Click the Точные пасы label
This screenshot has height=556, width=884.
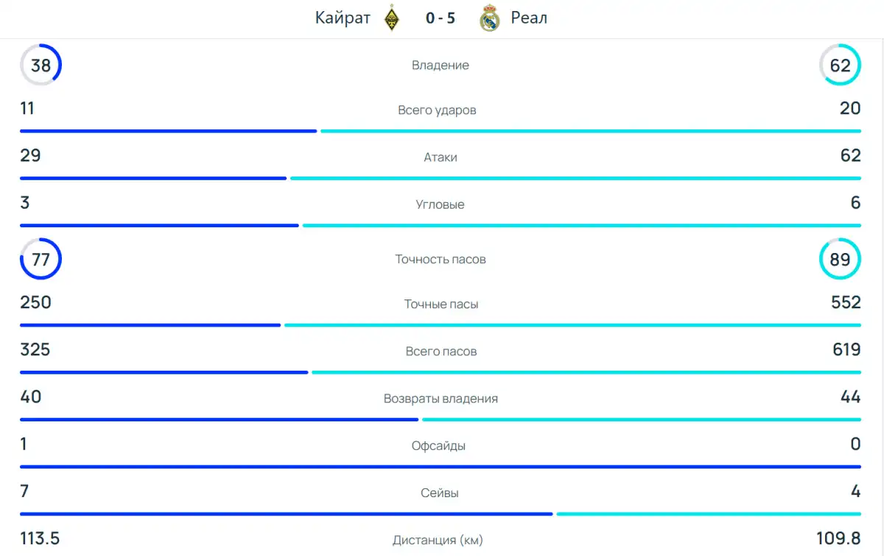441,304
